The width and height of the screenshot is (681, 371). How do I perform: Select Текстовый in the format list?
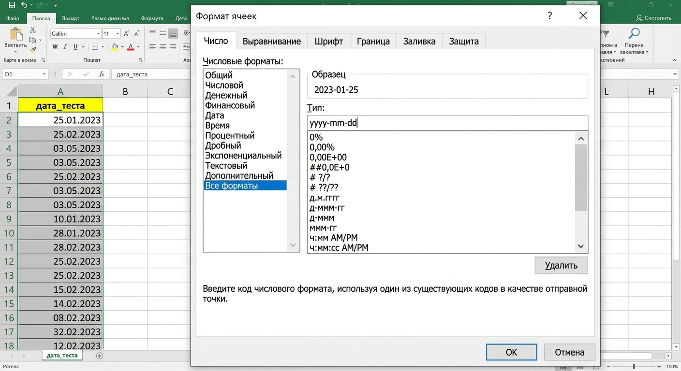226,166
